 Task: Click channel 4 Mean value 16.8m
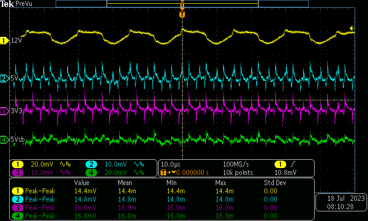click(127, 216)
